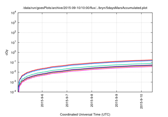Click the 10^1 y-axis tick label
Screen dimensions: 168x117
point(14,43)
